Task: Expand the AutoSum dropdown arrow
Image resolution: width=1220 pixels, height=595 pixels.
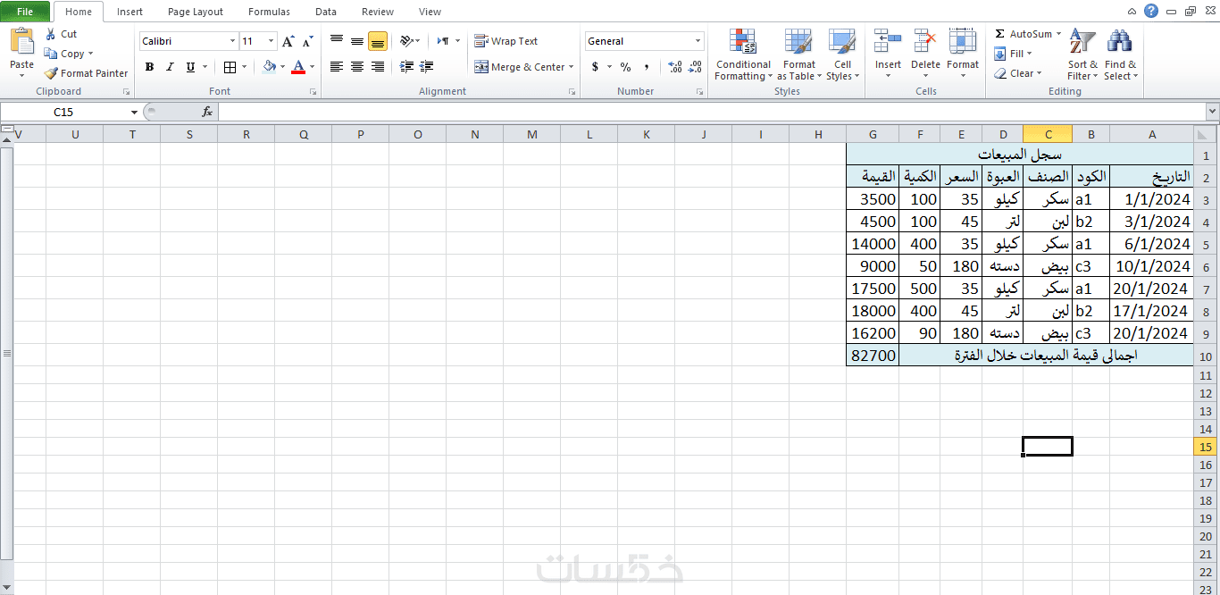Action: point(1059,34)
